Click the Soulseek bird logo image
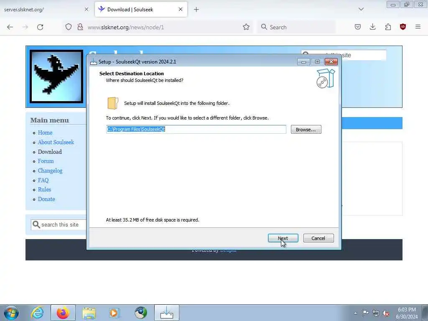This screenshot has width=428, height=321. pos(56,76)
